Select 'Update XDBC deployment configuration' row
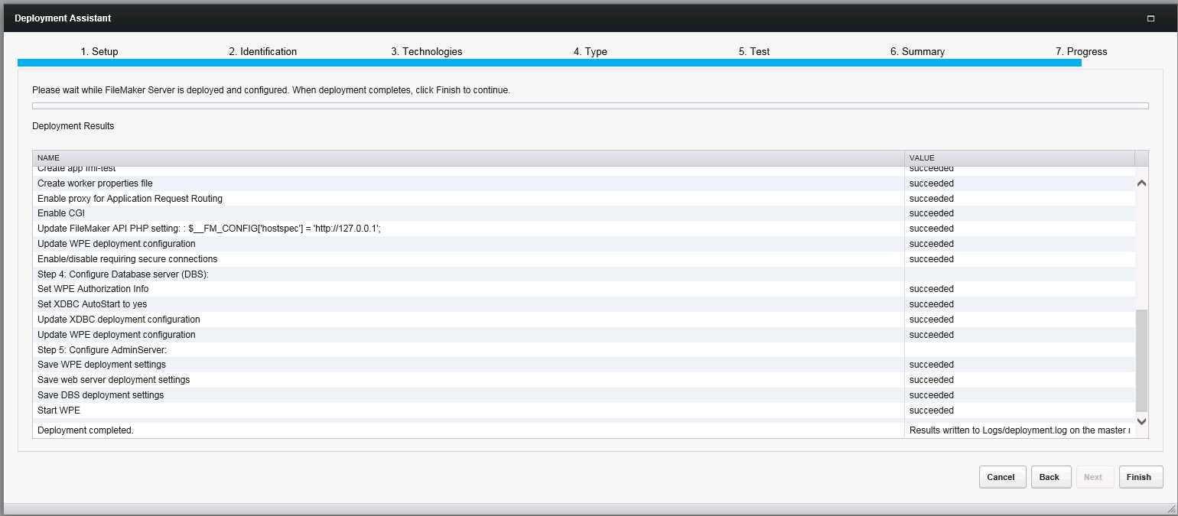1178x516 pixels. coord(584,320)
